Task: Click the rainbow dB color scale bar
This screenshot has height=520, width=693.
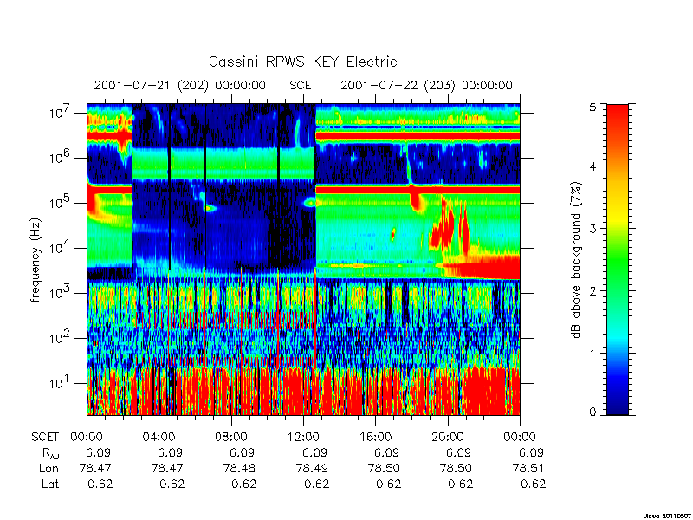Action: click(x=618, y=259)
